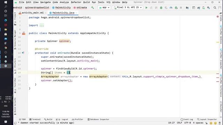The image size is (223, 125).
Task: Open the Flutter Outline side panel
Action: coord(221,34)
